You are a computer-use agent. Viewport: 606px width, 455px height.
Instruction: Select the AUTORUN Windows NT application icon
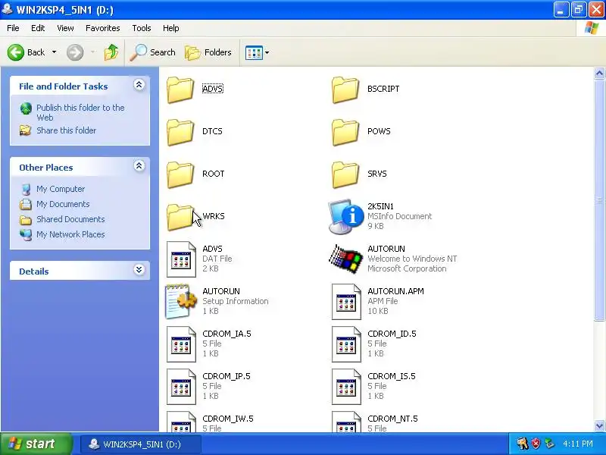345,259
